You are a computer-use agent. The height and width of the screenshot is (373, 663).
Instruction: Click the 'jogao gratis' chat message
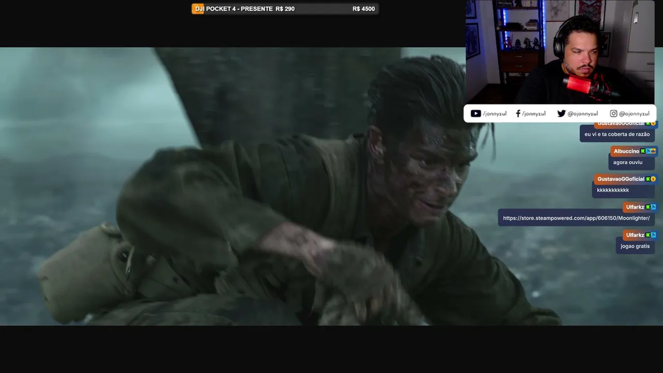point(635,246)
